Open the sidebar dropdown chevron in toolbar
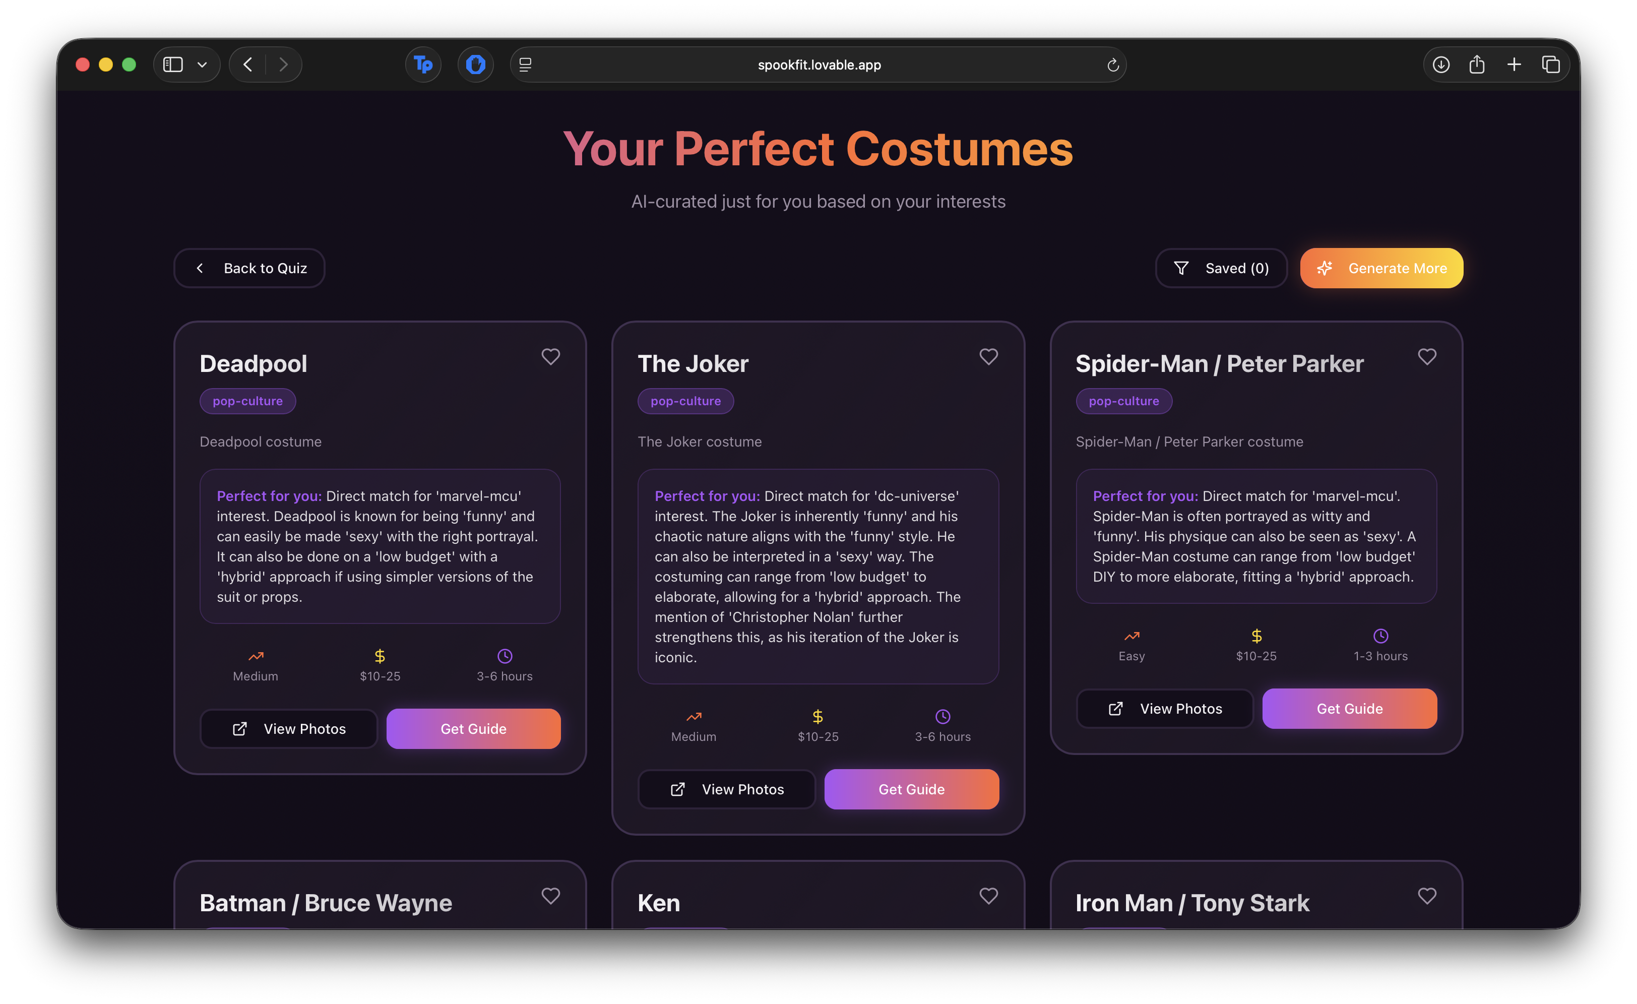 click(x=202, y=65)
